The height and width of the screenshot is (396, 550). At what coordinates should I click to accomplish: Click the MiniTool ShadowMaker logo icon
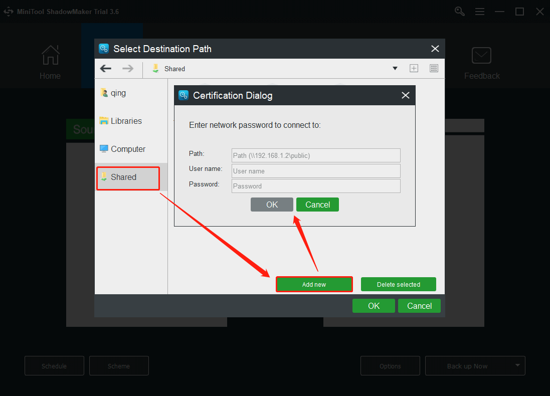tap(9, 12)
